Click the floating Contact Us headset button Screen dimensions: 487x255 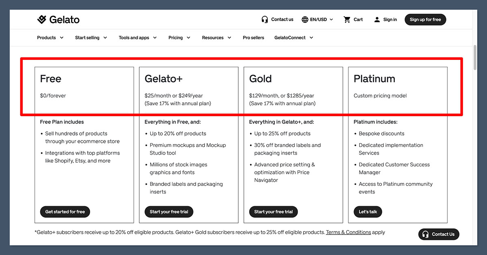pyautogui.click(x=439, y=234)
